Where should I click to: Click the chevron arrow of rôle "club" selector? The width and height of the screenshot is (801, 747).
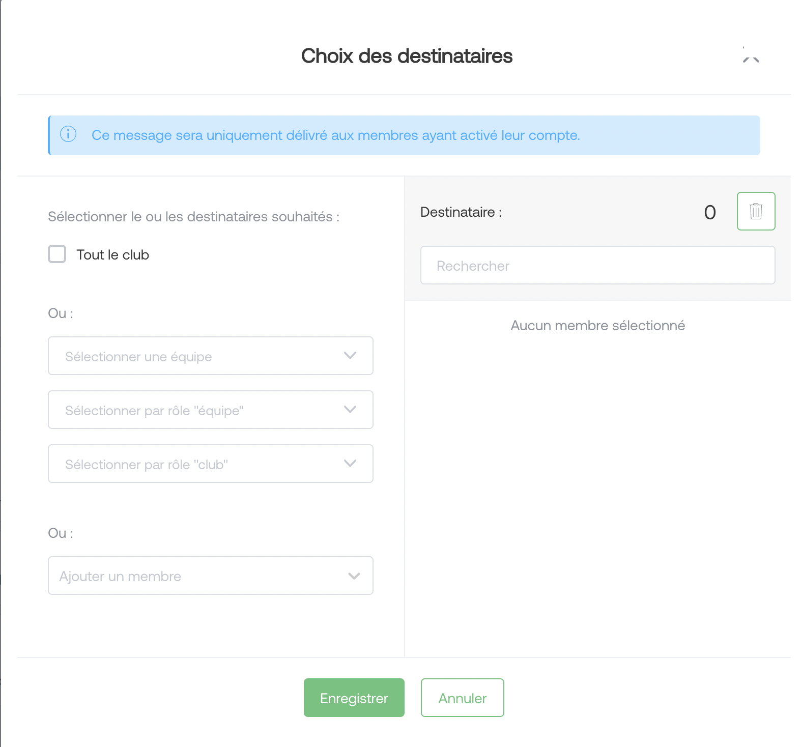tap(350, 464)
